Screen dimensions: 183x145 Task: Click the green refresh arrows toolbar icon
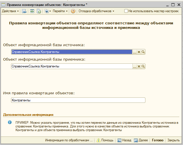coord(32,11)
